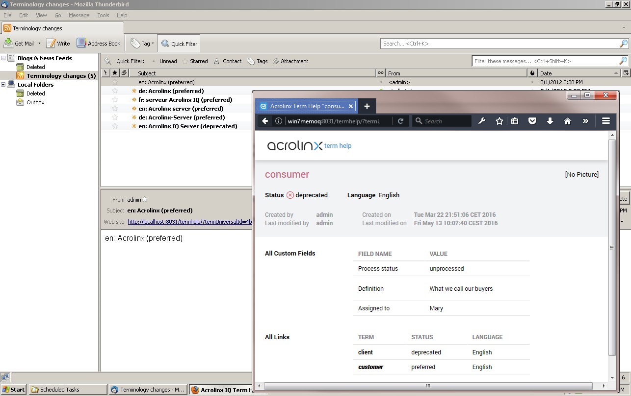Open the Get Mail dropdown arrow

point(39,44)
